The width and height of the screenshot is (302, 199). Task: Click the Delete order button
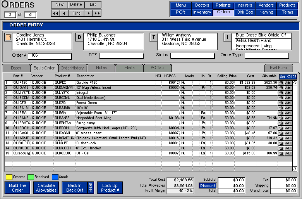[x=76, y=5]
